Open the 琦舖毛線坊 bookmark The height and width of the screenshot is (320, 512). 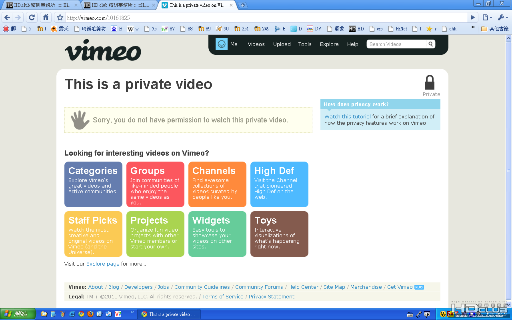[x=90, y=29]
